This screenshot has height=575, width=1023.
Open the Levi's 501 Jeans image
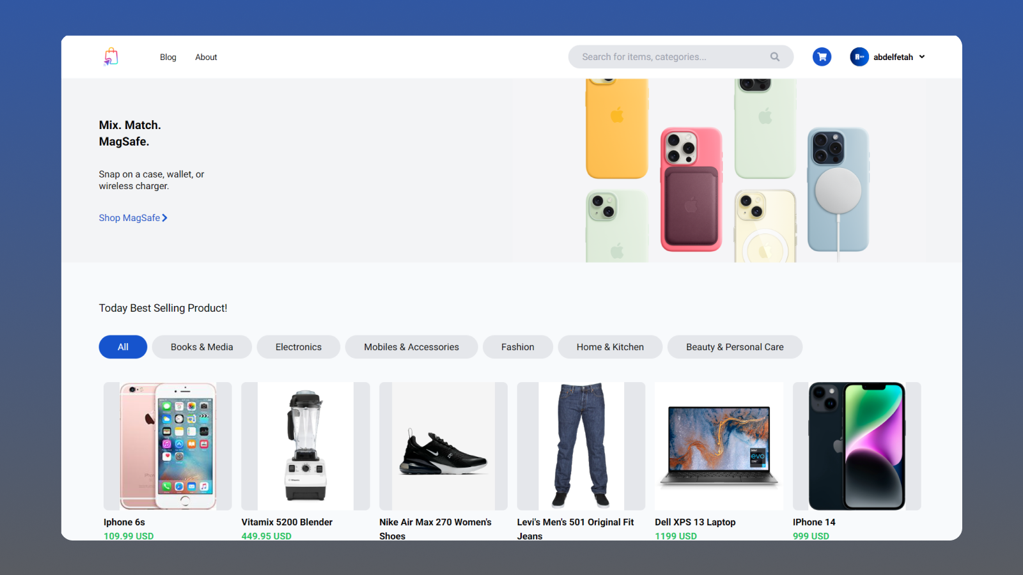pyautogui.click(x=581, y=446)
